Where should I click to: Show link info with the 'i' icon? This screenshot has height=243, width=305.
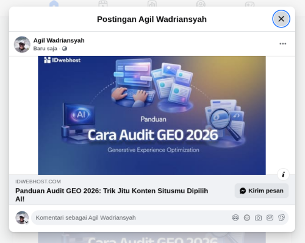point(283,174)
